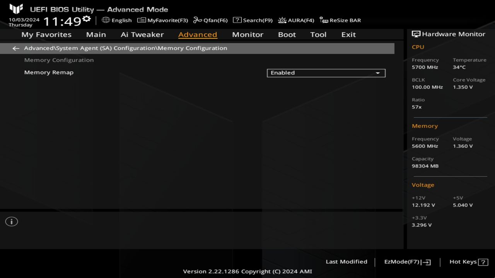The image size is (495, 278).
Task: Click the Voltage section heading
Action: click(x=423, y=185)
